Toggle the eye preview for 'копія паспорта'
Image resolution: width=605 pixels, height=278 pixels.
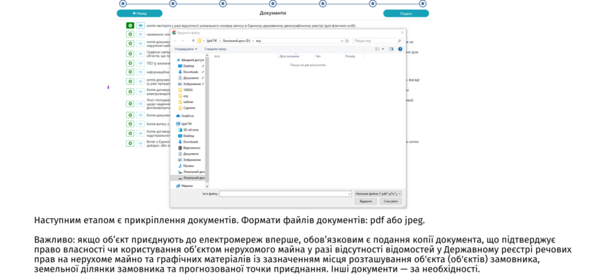pos(140,26)
